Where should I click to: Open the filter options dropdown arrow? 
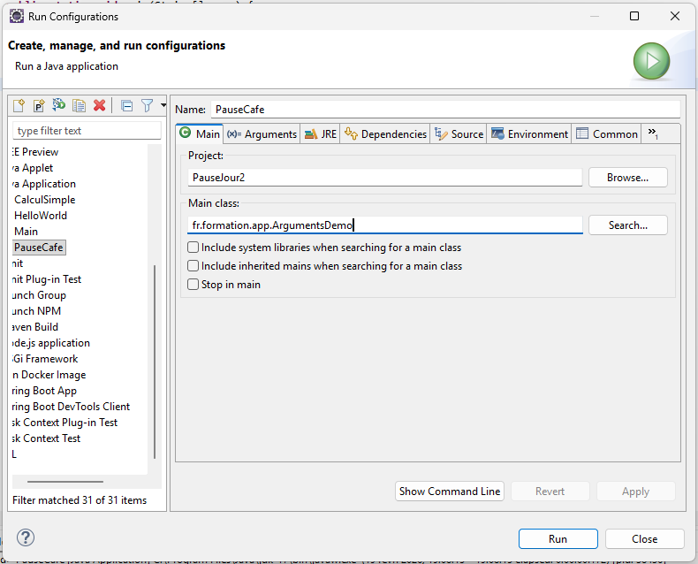(163, 105)
